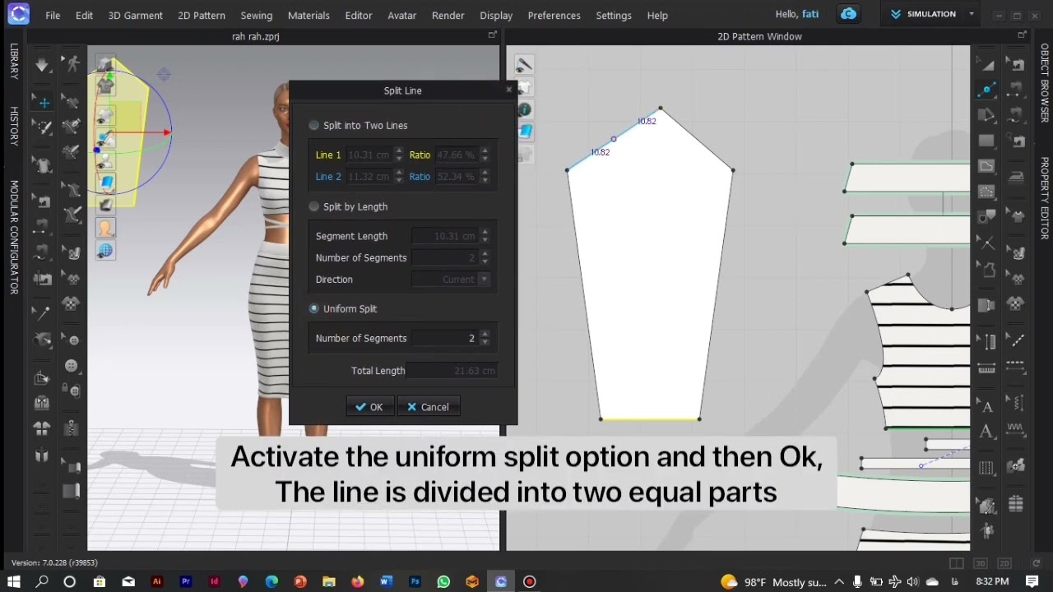
Task: Open the MODULAR CONFIGURATOR side tab
Action: click(x=14, y=237)
